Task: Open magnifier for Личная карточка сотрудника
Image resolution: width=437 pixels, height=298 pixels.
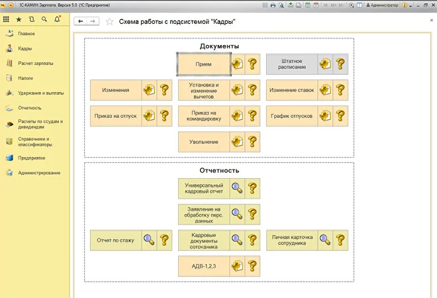Action: pos(325,240)
